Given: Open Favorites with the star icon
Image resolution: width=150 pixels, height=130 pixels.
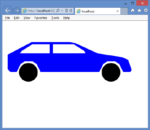Looking at the screenshot, I should pyautogui.click(x=139, y=10).
